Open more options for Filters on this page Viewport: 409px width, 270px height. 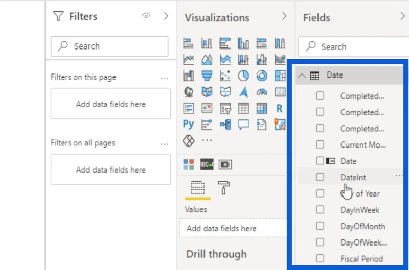[x=164, y=78]
